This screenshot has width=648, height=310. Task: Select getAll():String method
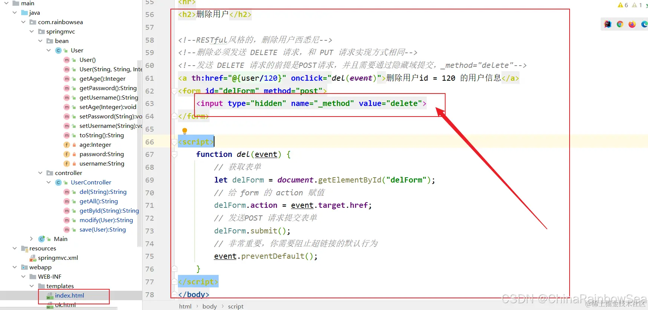coord(98,201)
